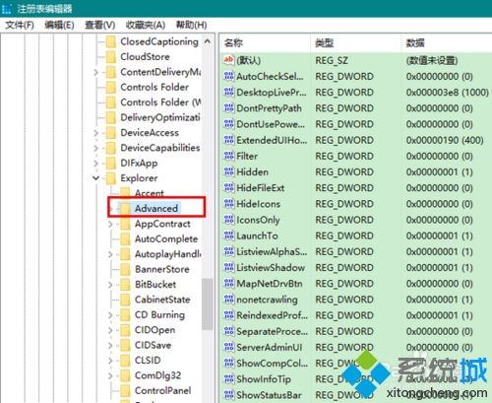The width and height of the screenshot is (492, 403).
Task: Expand the DeviceCapabilities node
Action: click(96, 148)
